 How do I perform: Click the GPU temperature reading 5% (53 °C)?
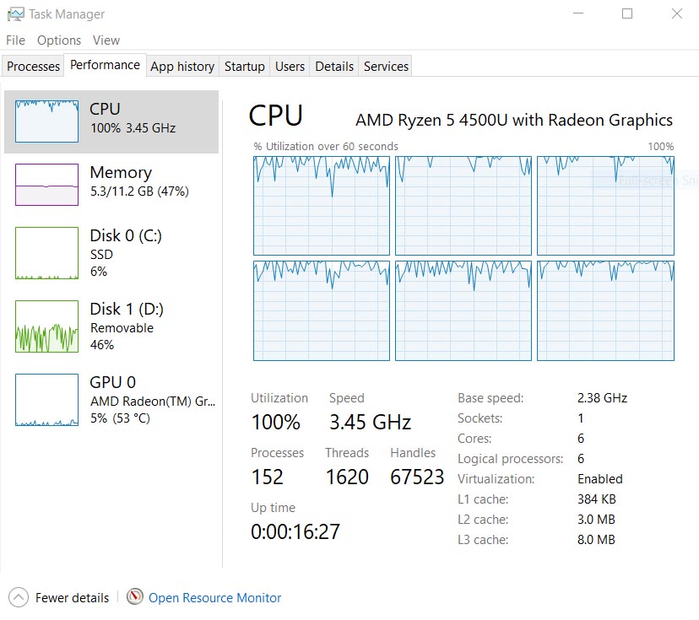point(120,418)
